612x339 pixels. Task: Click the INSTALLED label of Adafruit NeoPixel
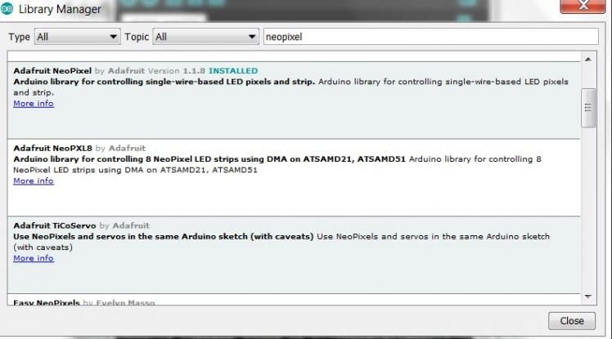click(233, 71)
